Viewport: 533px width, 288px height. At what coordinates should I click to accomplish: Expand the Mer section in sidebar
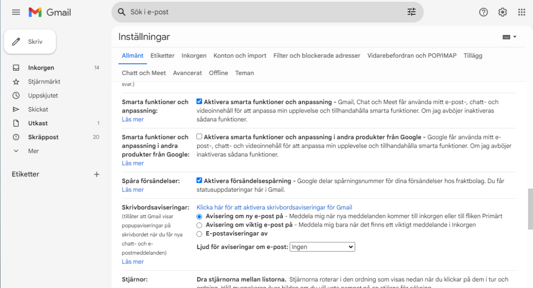33,151
